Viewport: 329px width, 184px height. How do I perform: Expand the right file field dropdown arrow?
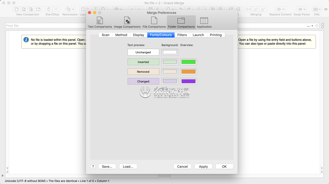click(x=312, y=26)
